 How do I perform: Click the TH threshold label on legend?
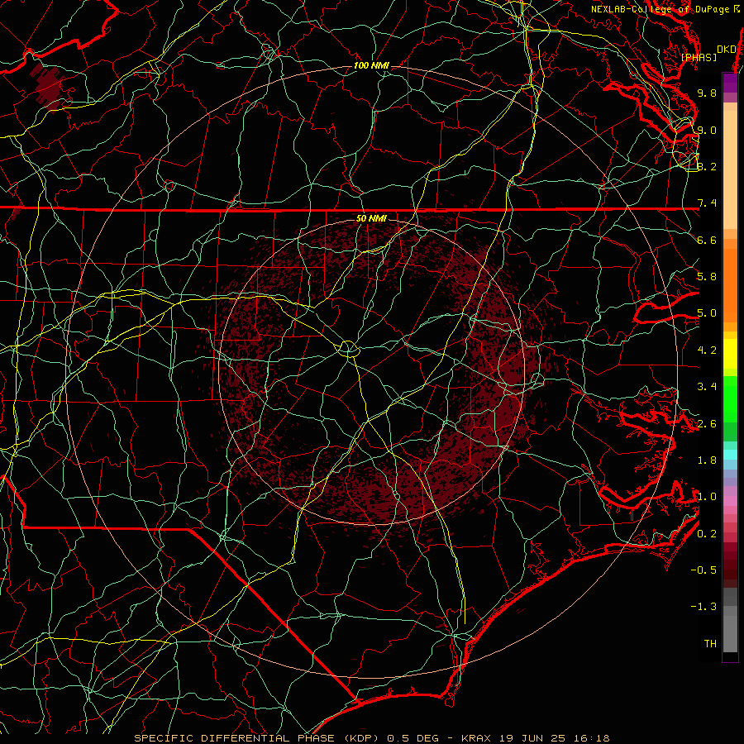710,644
